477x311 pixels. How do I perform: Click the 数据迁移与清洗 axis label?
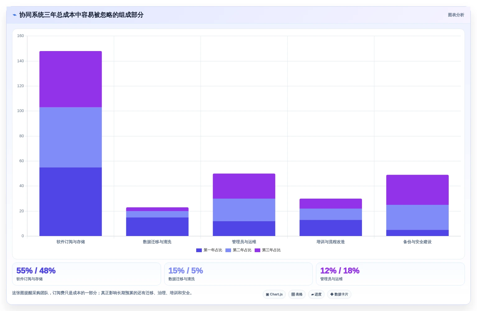click(x=157, y=242)
